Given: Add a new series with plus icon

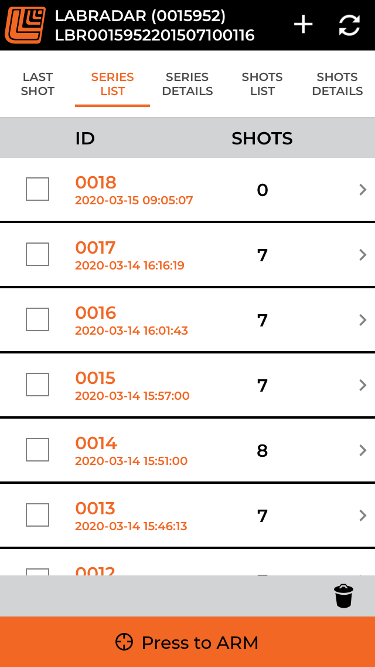Looking at the screenshot, I should click(x=304, y=25).
